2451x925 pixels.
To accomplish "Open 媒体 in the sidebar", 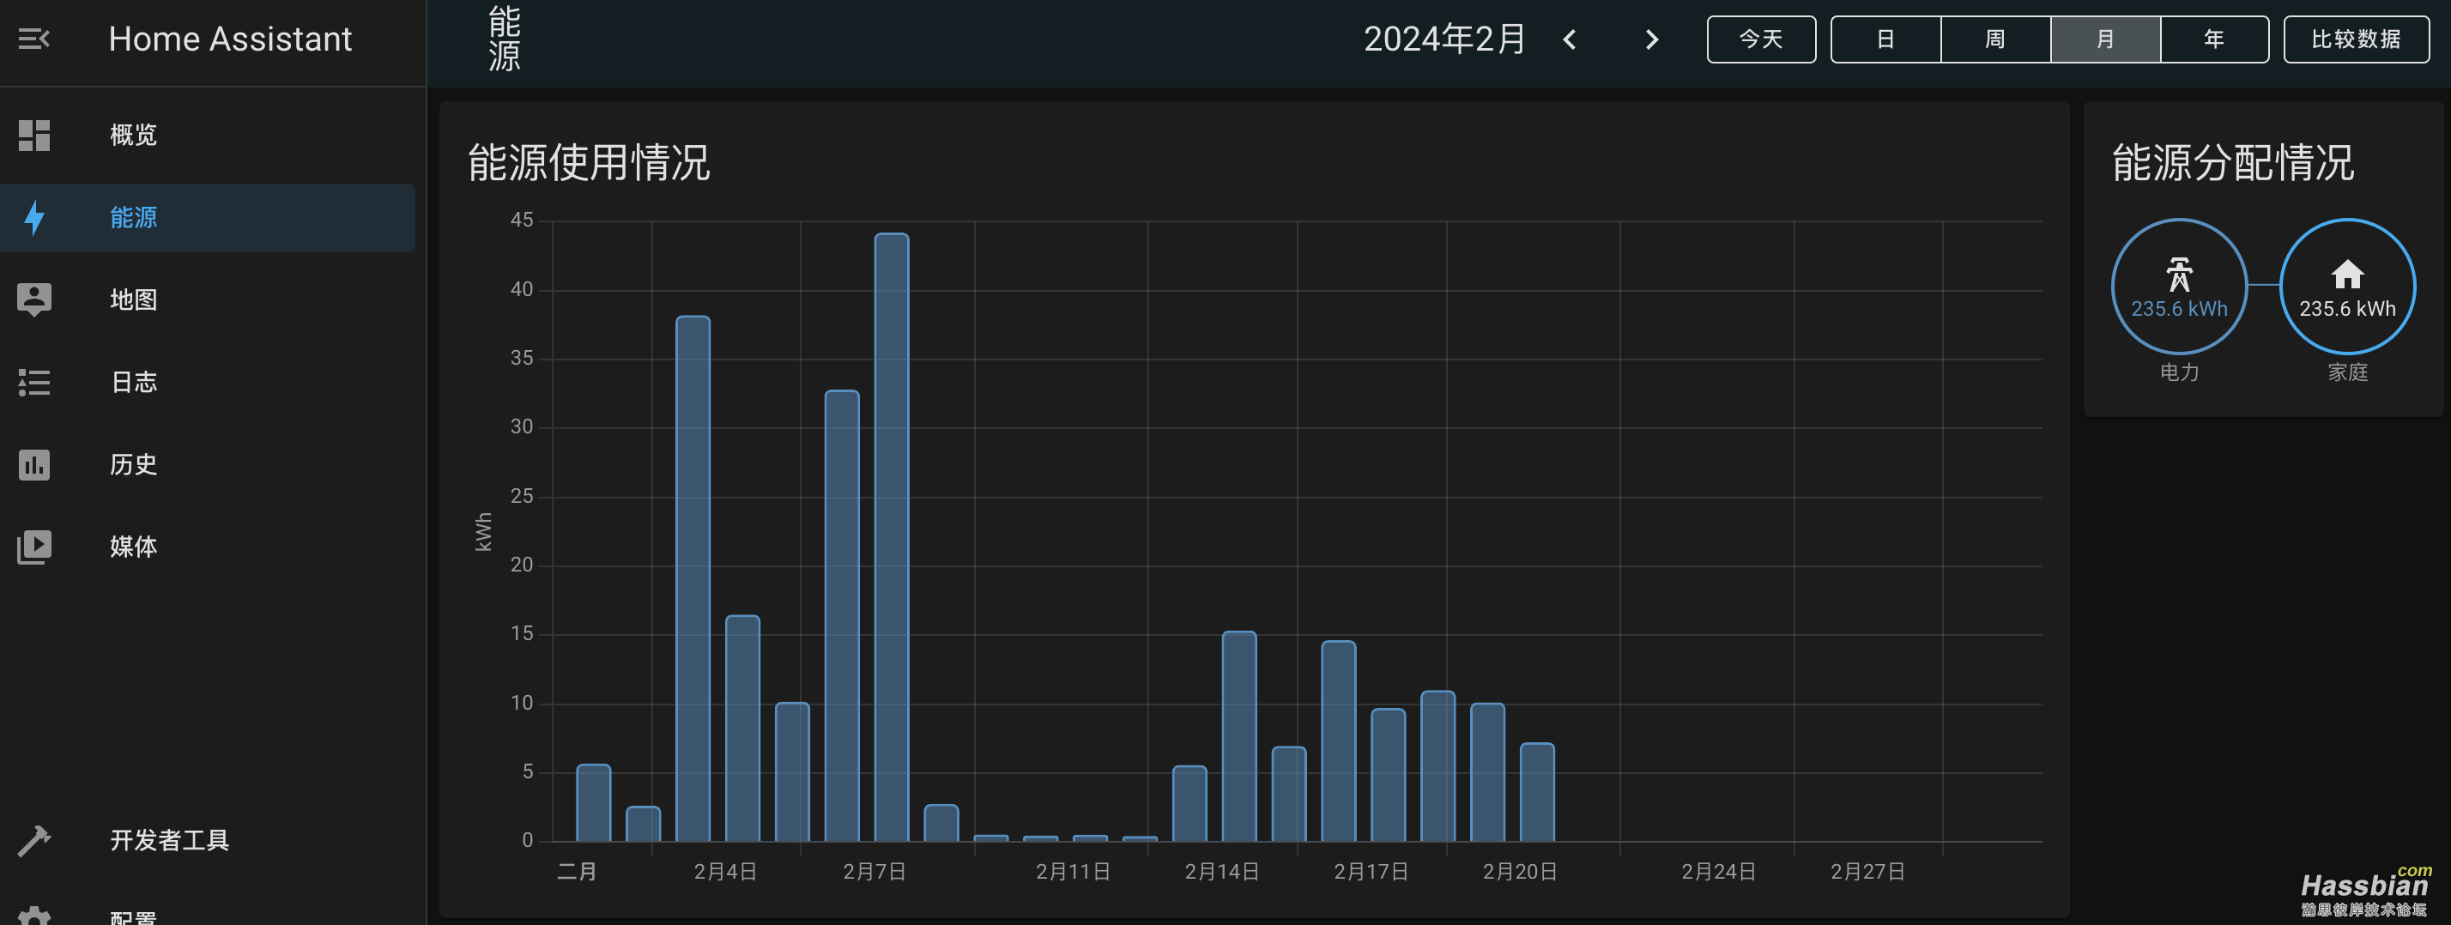I will click(x=208, y=547).
